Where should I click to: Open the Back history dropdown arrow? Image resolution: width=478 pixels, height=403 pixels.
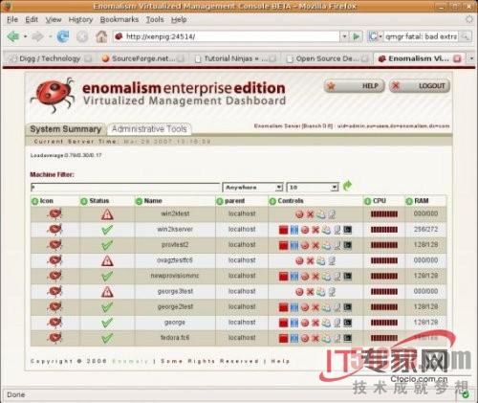(25, 36)
